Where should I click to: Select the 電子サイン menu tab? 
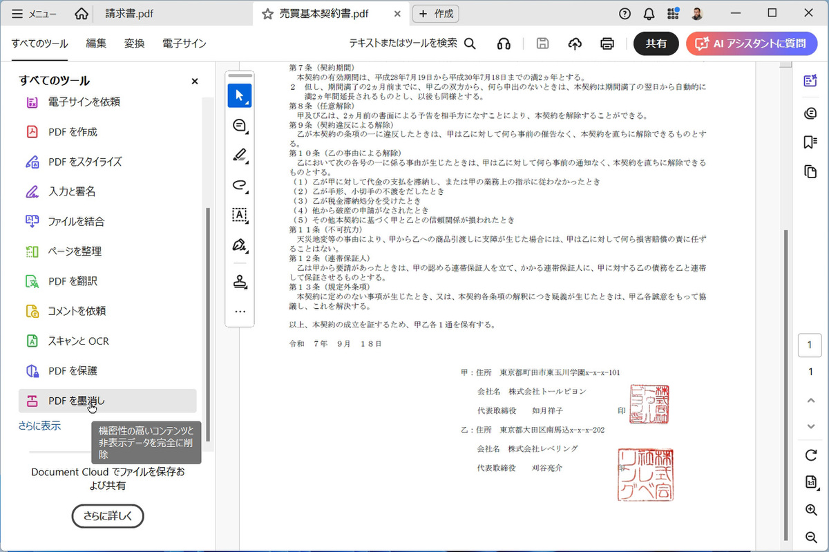184,44
